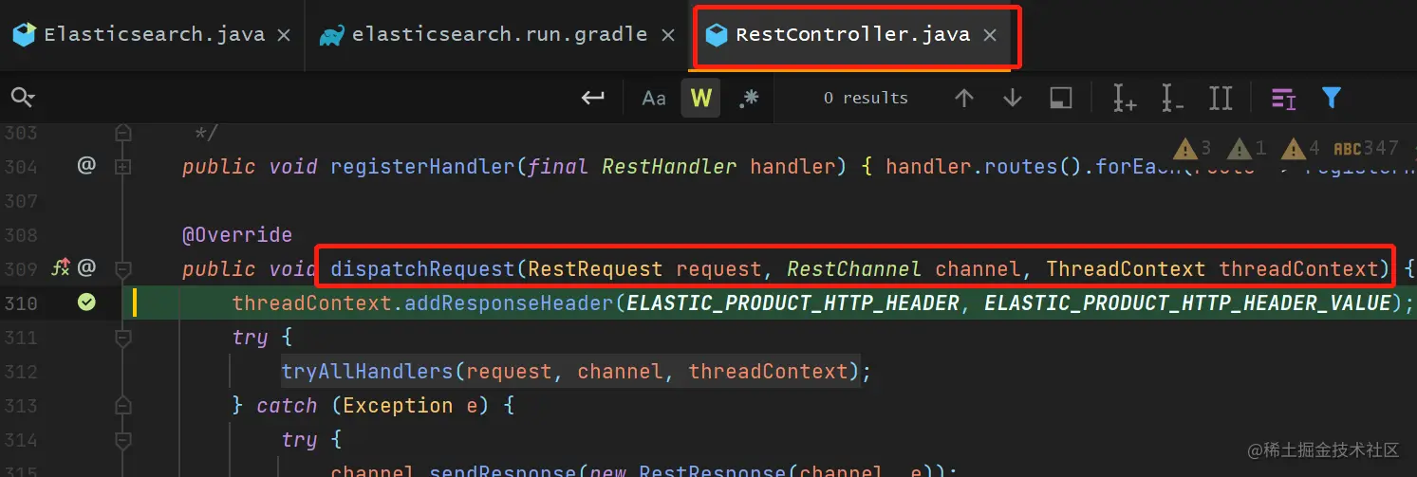Image resolution: width=1417 pixels, height=477 pixels.
Task: Collapse the inner try fold at line 314
Action: pos(122,440)
